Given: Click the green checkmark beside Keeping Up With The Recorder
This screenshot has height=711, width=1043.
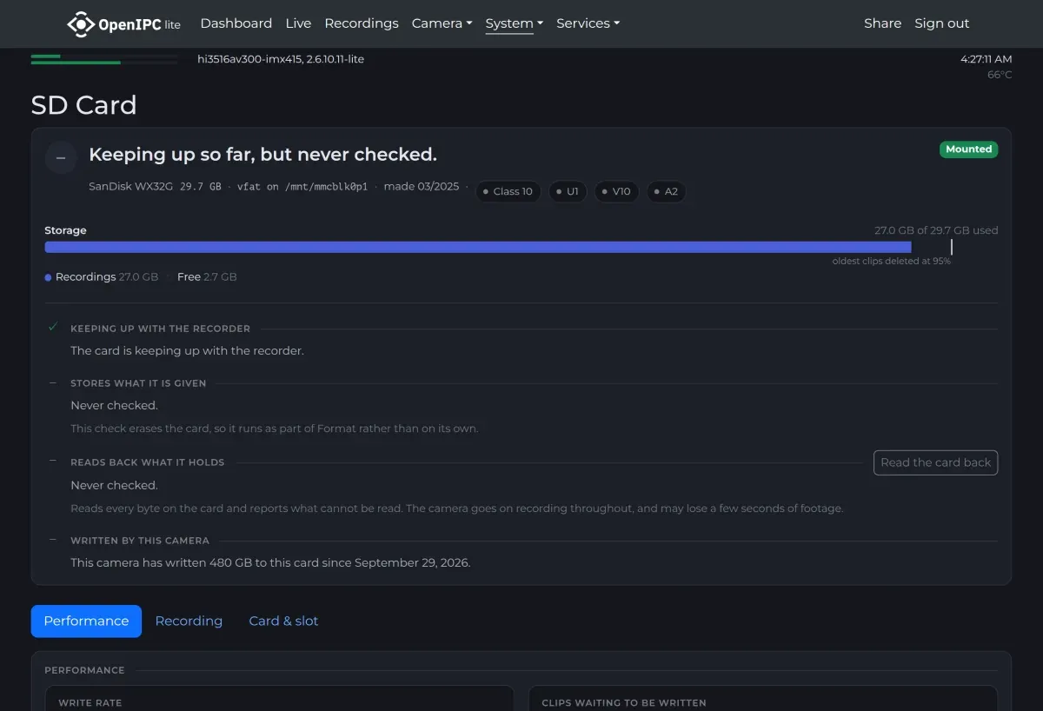Looking at the screenshot, I should click(x=53, y=328).
